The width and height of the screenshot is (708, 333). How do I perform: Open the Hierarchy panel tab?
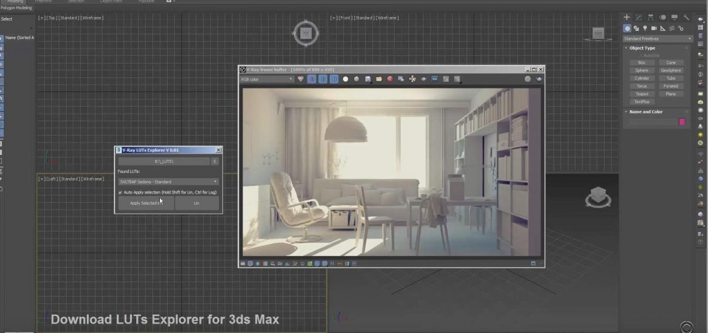[651, 18]
